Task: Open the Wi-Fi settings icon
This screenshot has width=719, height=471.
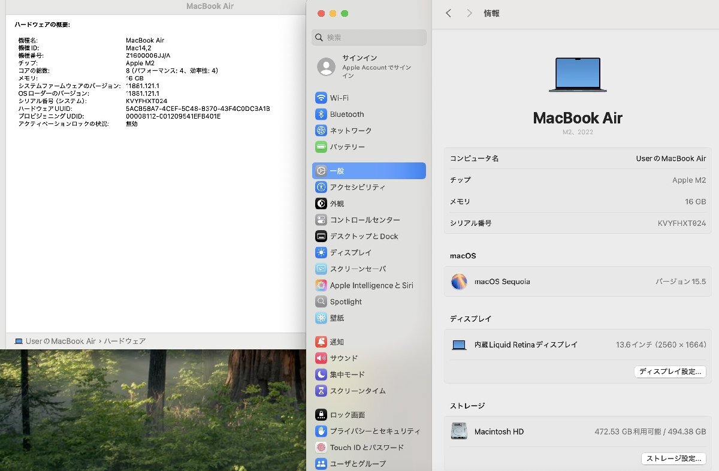Action: pos(321,98)
